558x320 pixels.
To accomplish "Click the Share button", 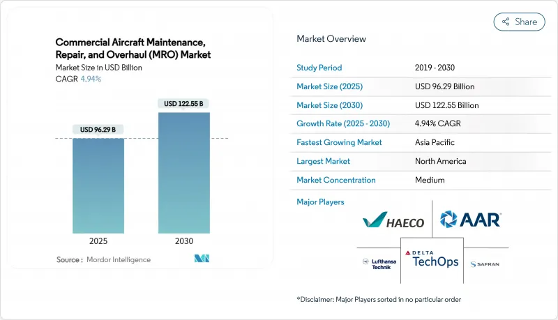I will (520, 22).
